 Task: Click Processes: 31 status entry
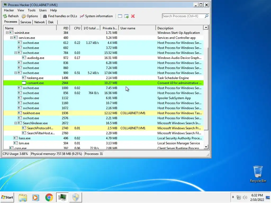94,154
